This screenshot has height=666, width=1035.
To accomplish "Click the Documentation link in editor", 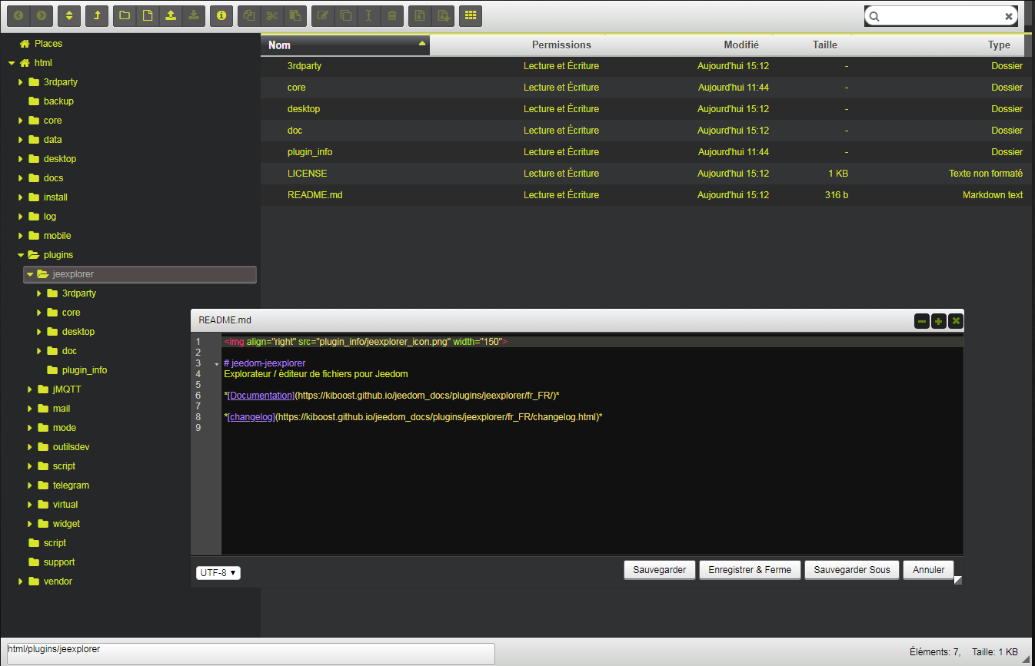I will click(x=261, y=396).
